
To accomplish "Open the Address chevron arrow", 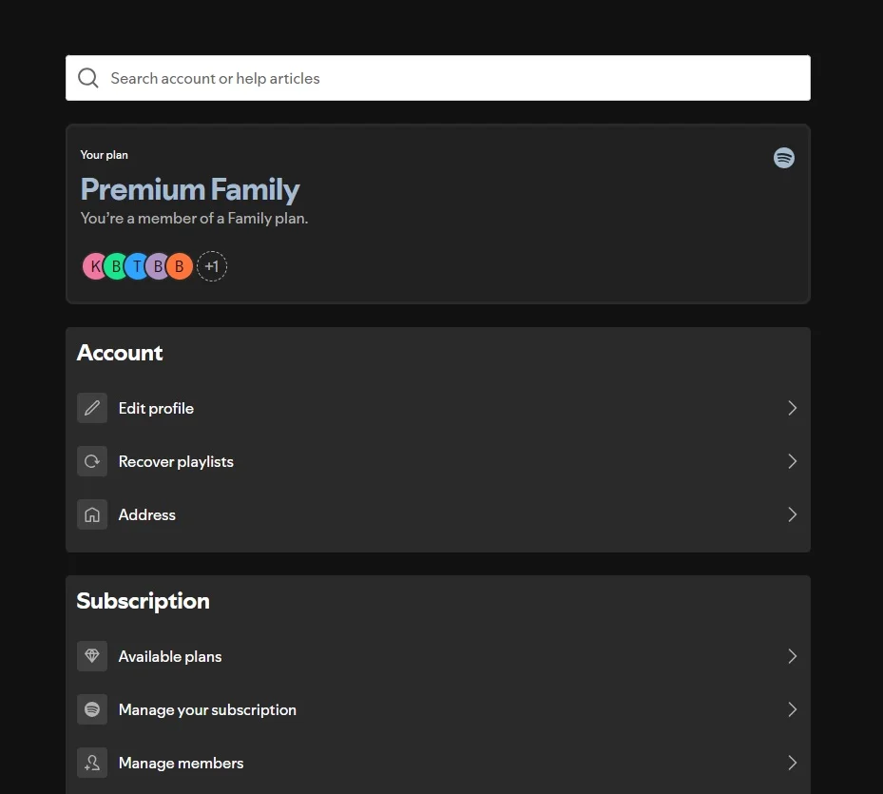I will (792, 514).
